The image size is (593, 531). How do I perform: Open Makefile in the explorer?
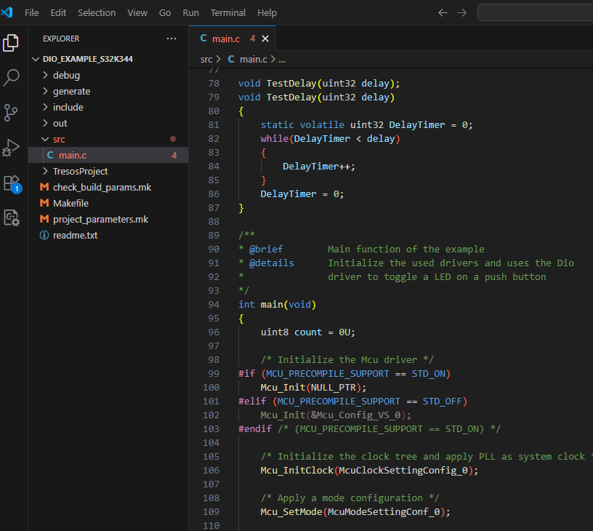point(70,203)
